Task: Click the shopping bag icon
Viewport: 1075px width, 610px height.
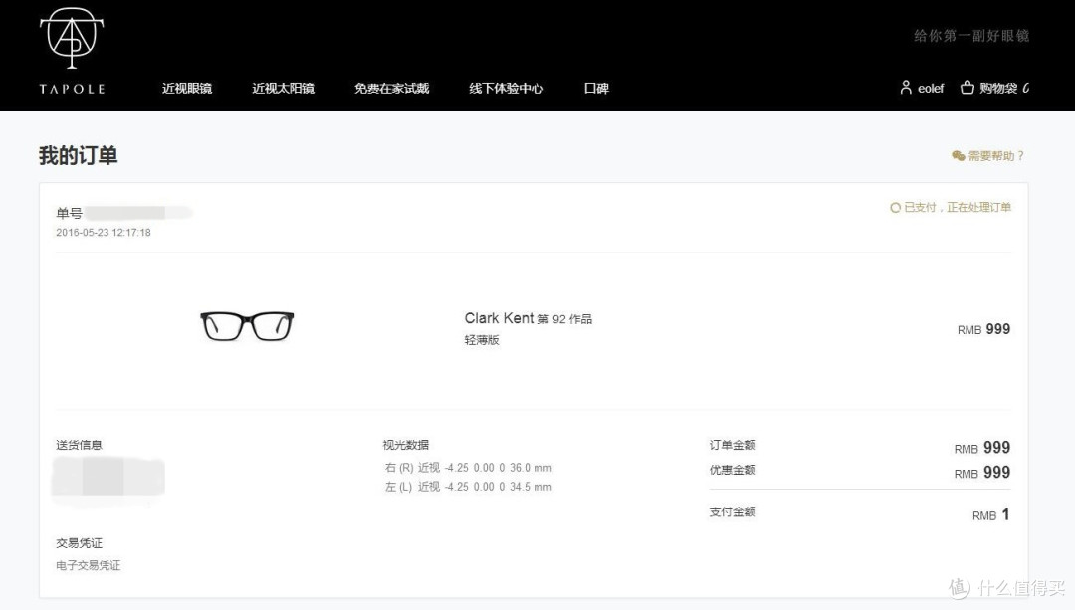Action: [x=967, y=87]
